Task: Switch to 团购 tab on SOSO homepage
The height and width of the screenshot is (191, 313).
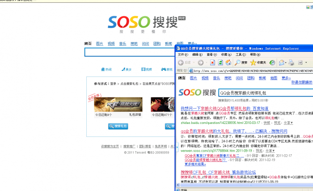Action: coord(157,43)
